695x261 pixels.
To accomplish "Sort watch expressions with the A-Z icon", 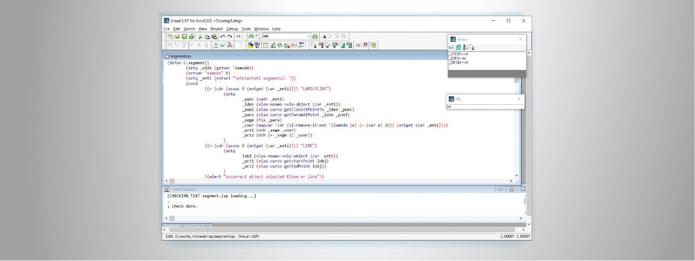I will [x=465, y=47].
